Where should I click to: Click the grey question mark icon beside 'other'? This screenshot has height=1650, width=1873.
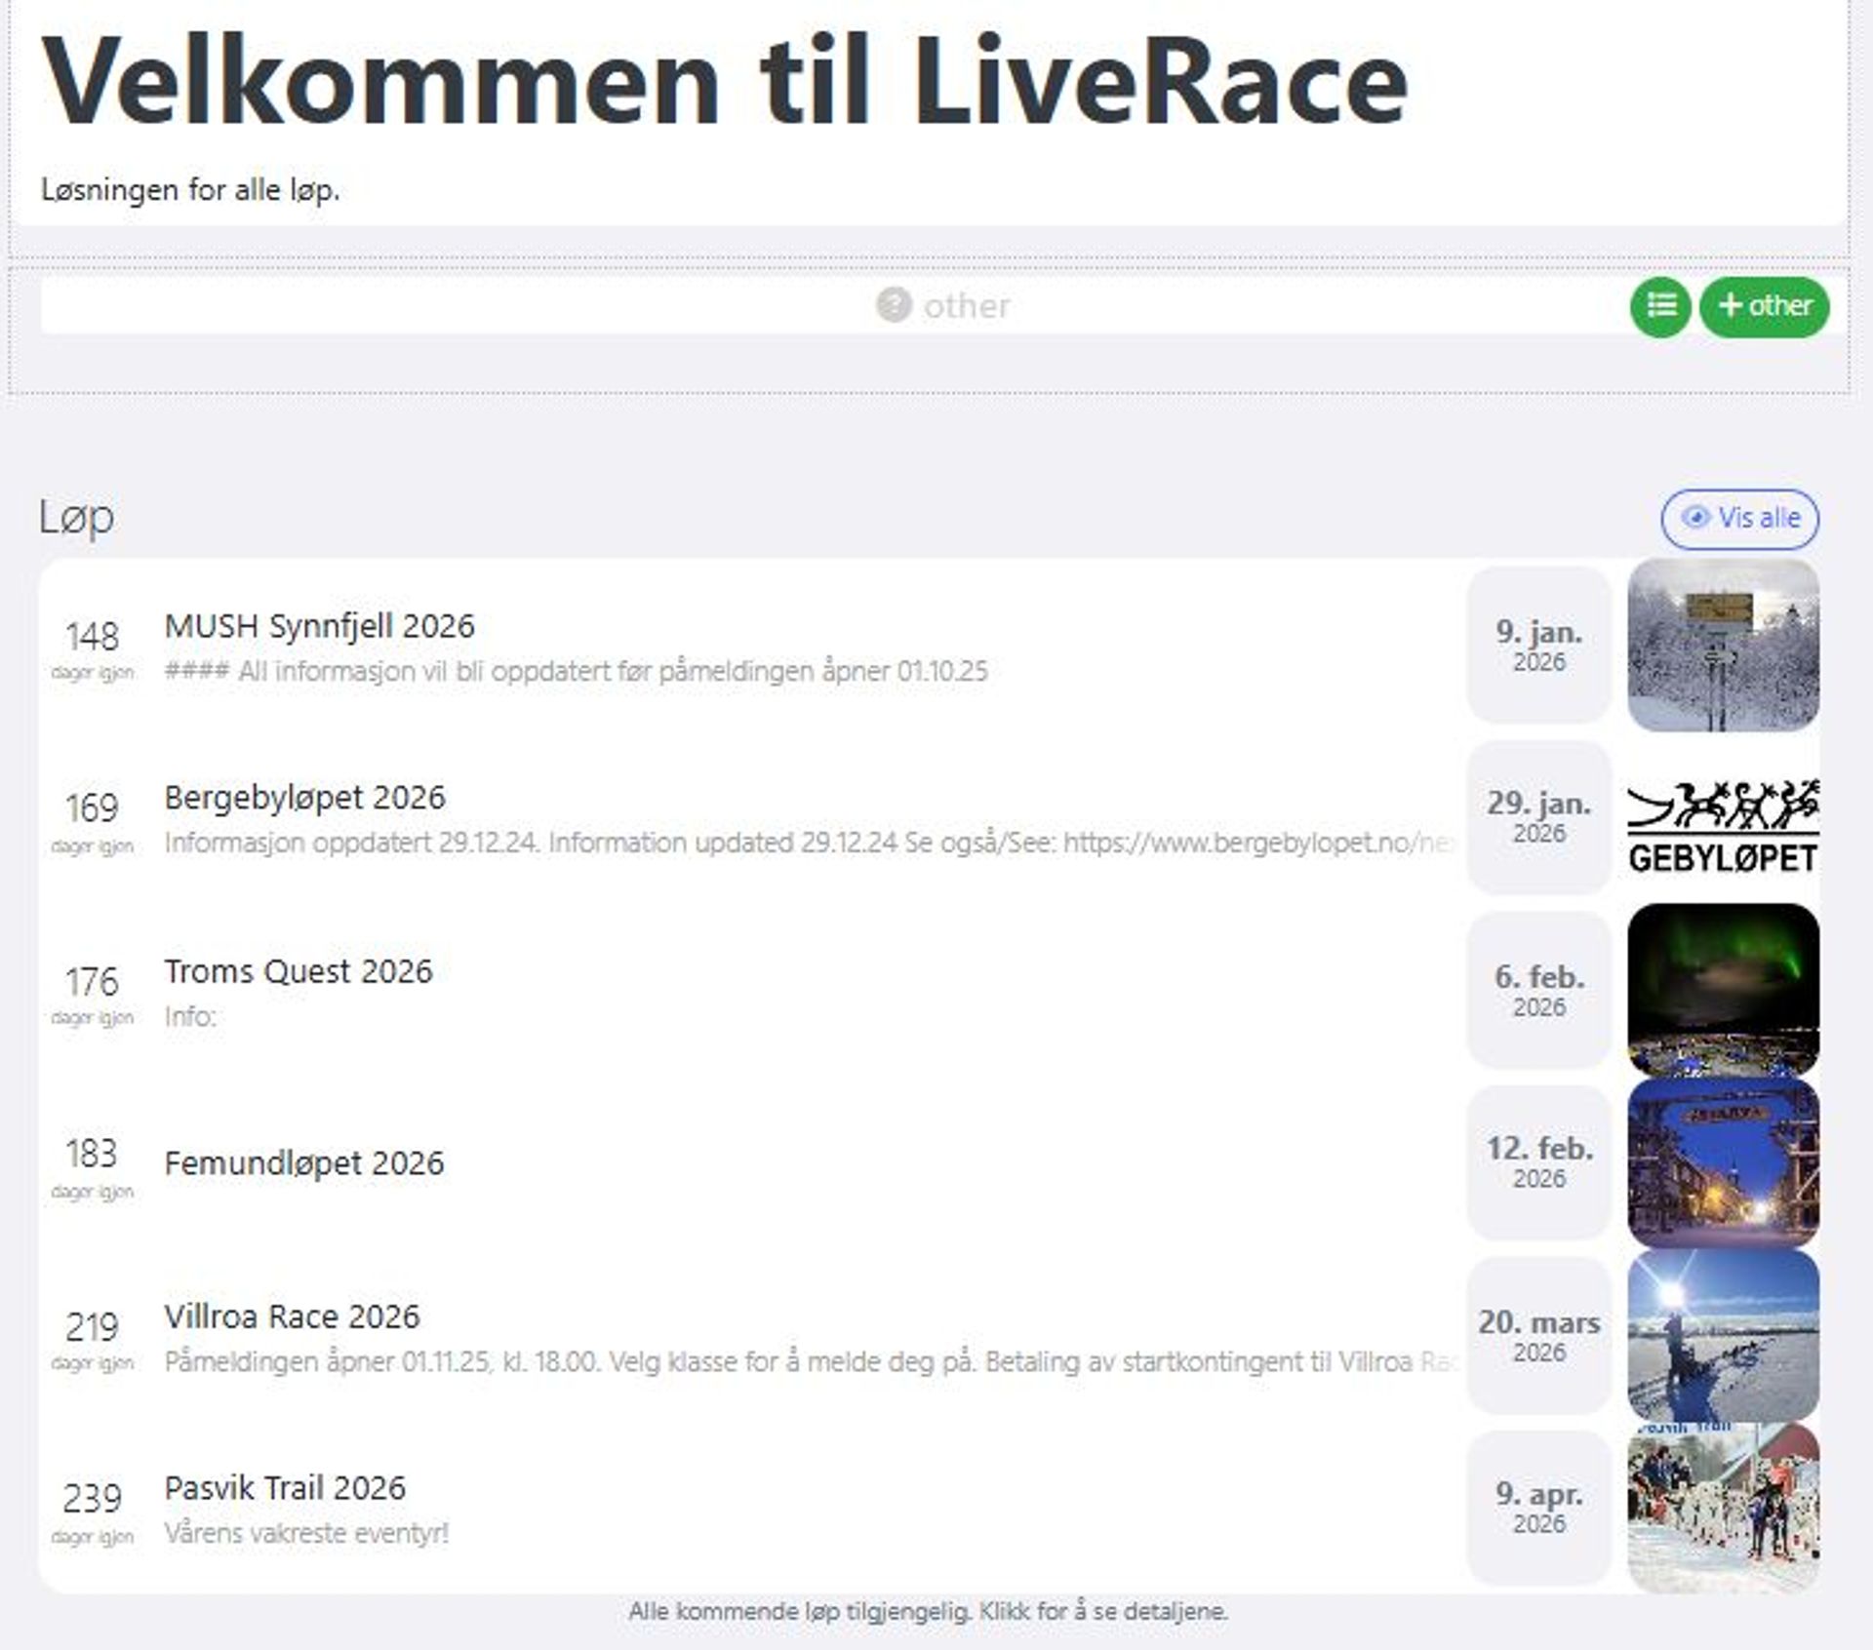(894, 305)
